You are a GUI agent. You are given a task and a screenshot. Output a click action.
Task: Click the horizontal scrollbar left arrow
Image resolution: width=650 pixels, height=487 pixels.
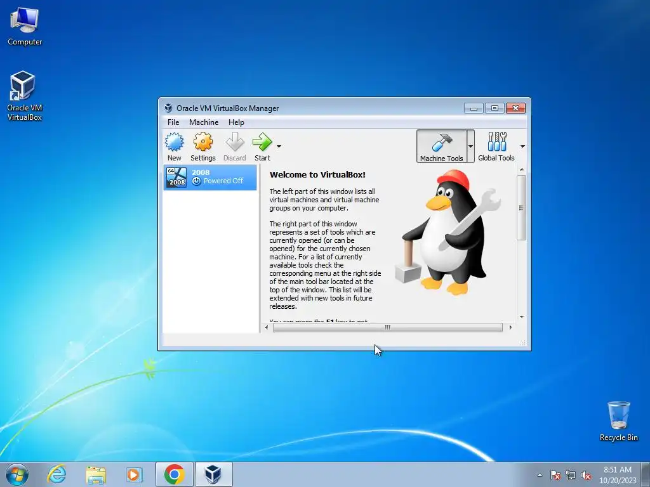click(267, 328)
